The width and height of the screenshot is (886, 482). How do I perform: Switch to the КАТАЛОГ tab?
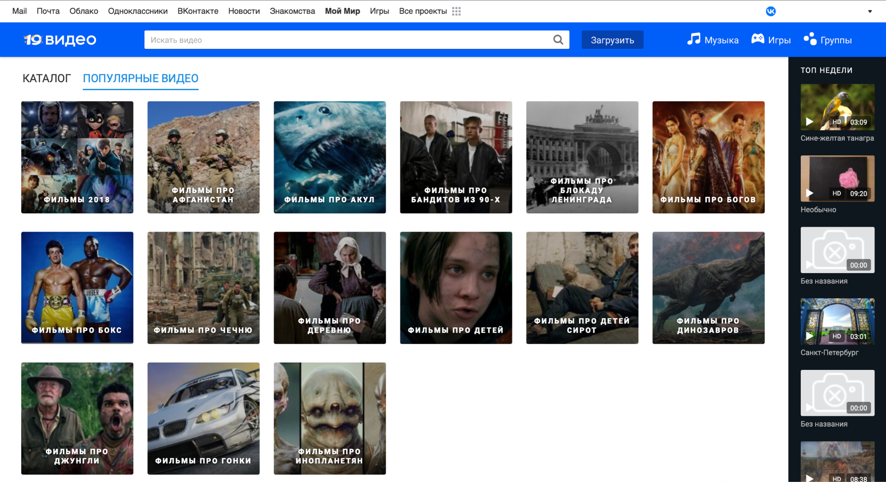tap(47, 78)
